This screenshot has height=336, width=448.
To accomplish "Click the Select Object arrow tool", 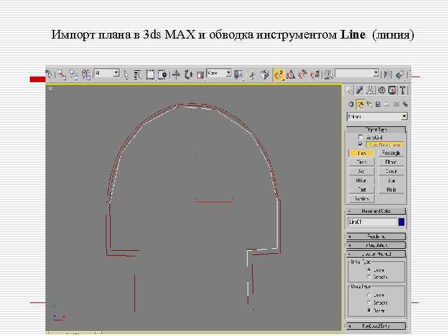I will [x=126, y=75].
